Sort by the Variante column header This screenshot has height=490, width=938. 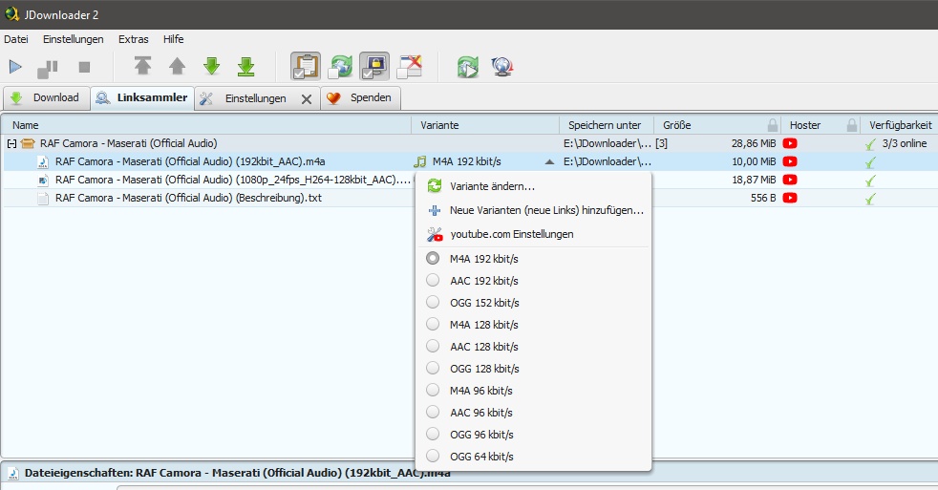(x=485, y=125)
